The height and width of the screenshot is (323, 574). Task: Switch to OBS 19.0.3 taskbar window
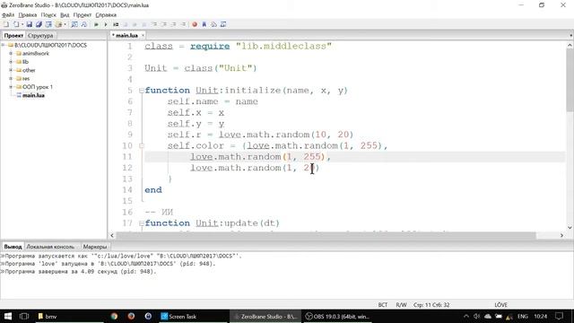pyautogui.click(x=337, y=316)
